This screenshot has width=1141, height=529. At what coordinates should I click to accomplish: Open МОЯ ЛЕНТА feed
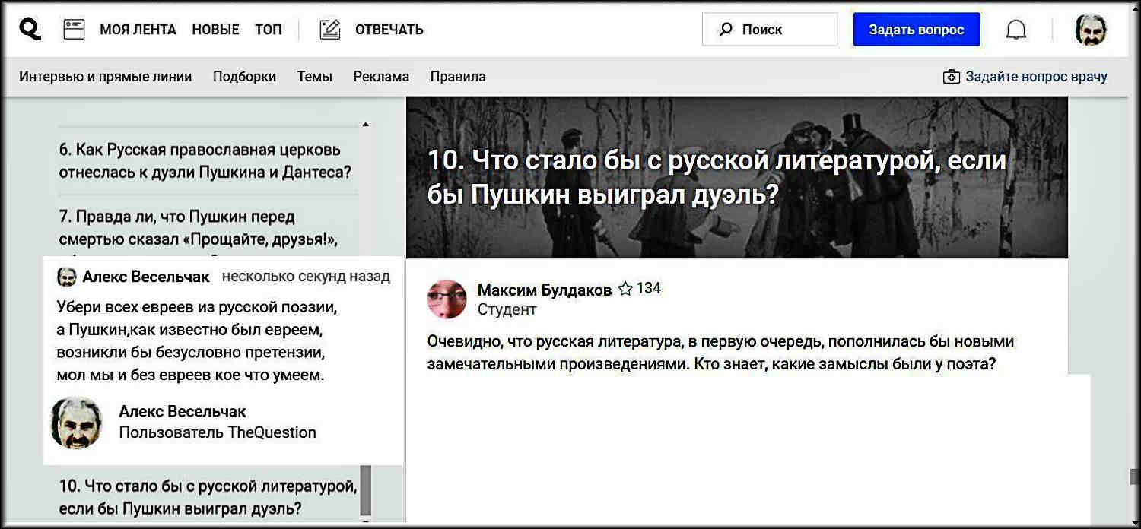[x=138, y=30]
